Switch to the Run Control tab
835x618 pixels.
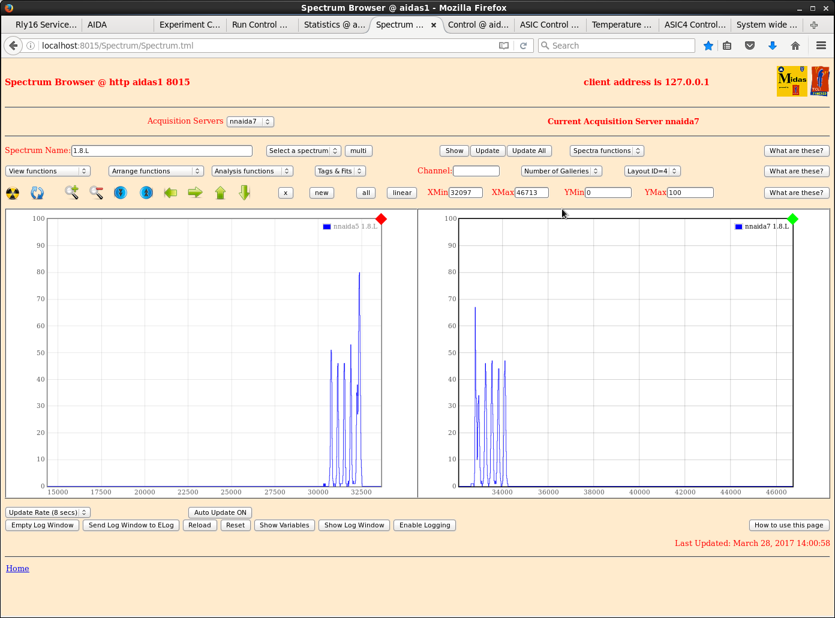coord(262,25)
